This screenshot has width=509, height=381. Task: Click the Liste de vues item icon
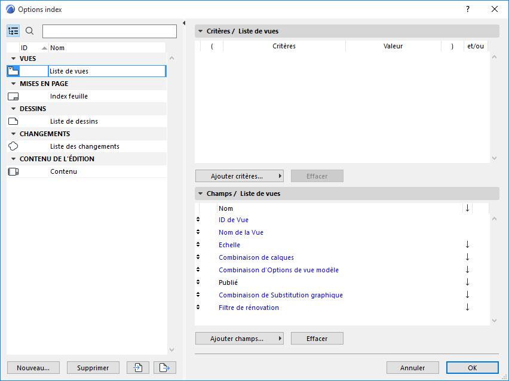click(13, 70)
